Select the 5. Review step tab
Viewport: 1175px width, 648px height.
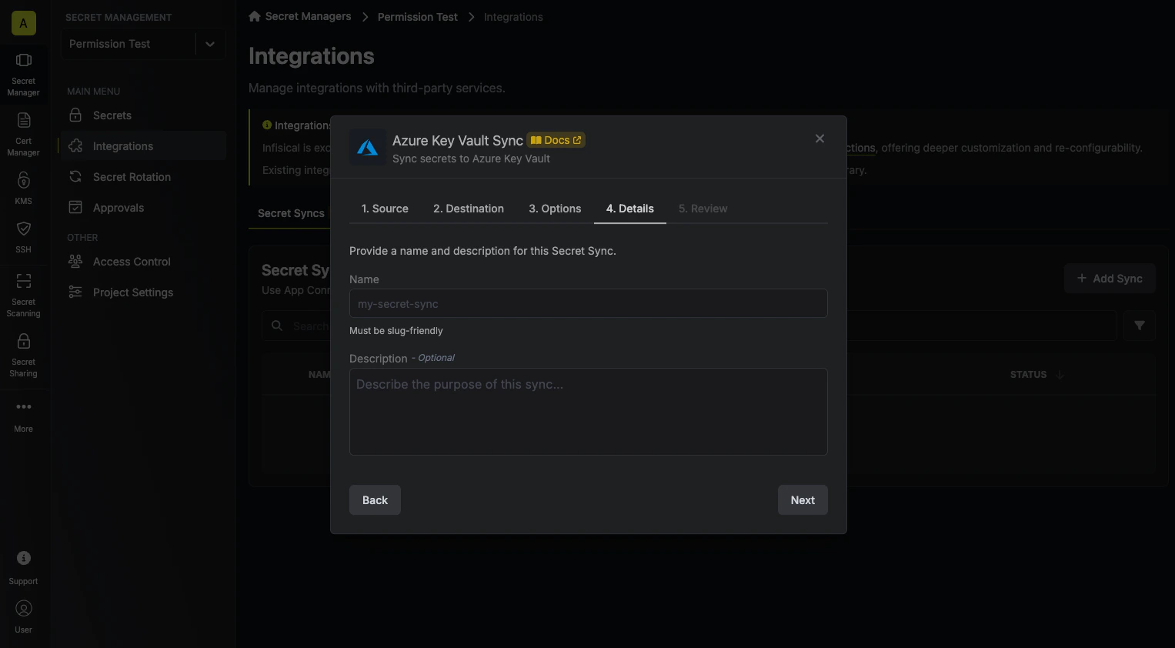coord(703,209)
